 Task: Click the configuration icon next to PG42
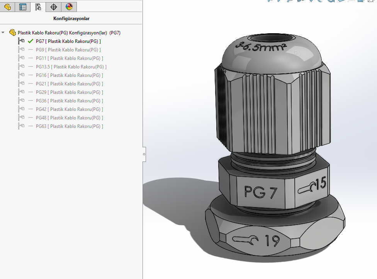click(21, 109)
